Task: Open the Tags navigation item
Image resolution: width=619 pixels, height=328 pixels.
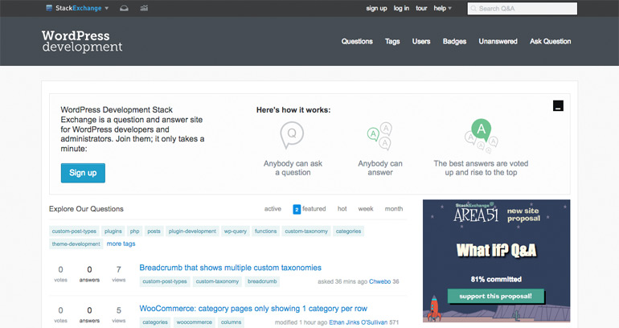Action: pyautogui.click(x=392, y=42)
